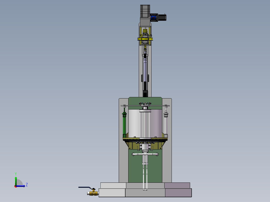270x202 pixels.
Task: Select the black motor at the top right
Action: 162,17
